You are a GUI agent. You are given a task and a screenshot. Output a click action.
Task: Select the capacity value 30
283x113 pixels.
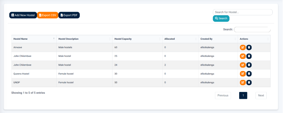click(x=116, y=74)
